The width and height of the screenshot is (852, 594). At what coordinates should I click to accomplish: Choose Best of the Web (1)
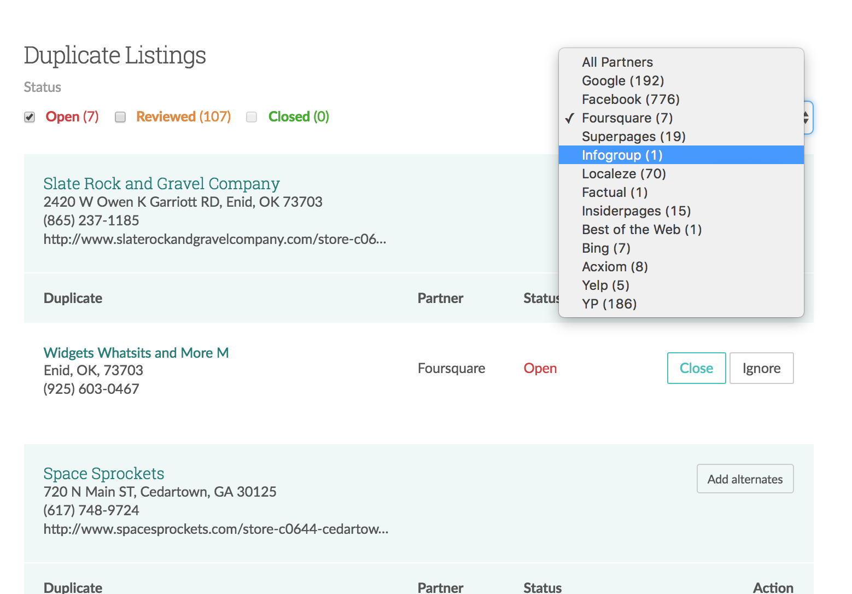pyautogui.click(x=641, y=229)
